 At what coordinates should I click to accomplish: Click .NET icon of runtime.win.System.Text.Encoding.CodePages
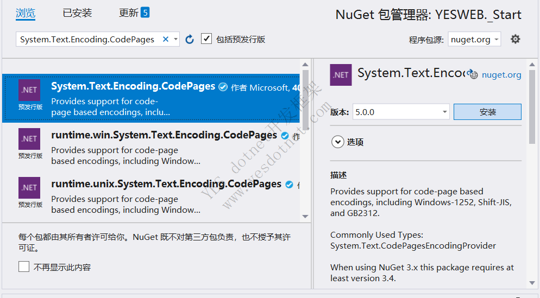[x=29, y=139]
